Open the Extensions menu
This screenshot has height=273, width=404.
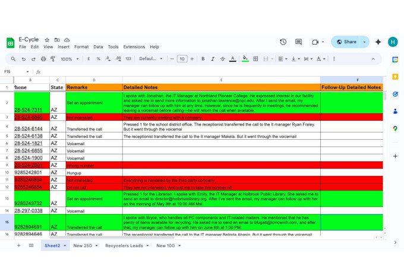[134, 47]
